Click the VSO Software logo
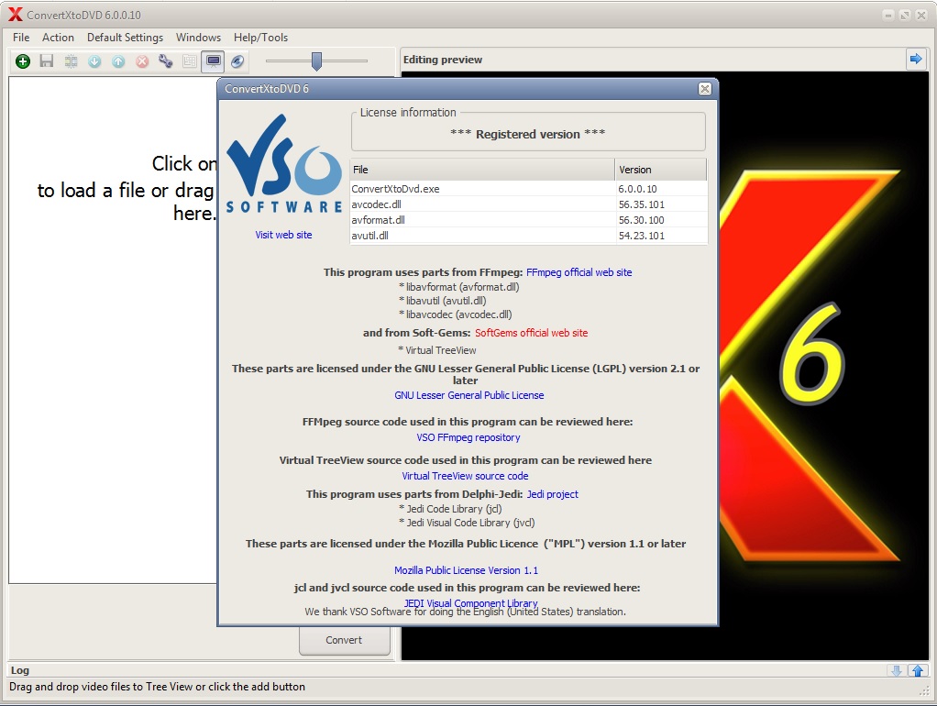Screen dimensions: 937x706 point(284,163)
